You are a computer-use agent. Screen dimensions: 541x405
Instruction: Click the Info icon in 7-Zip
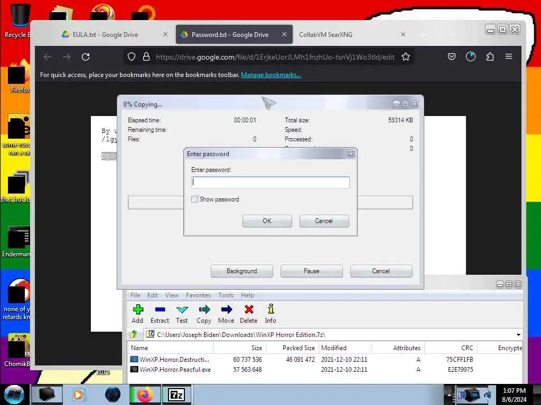pos(271,308)
